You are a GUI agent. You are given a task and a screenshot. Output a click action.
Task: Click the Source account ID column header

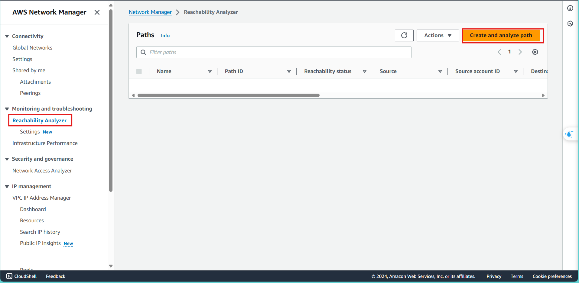click(477, 71)
